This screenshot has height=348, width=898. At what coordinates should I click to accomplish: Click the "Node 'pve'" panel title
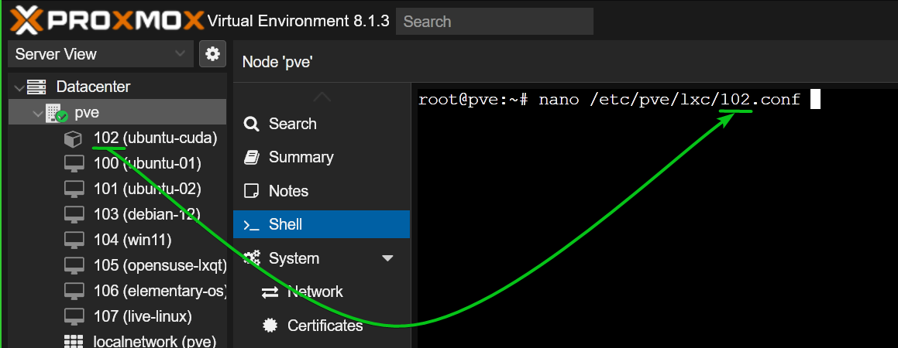click(277, 62)
